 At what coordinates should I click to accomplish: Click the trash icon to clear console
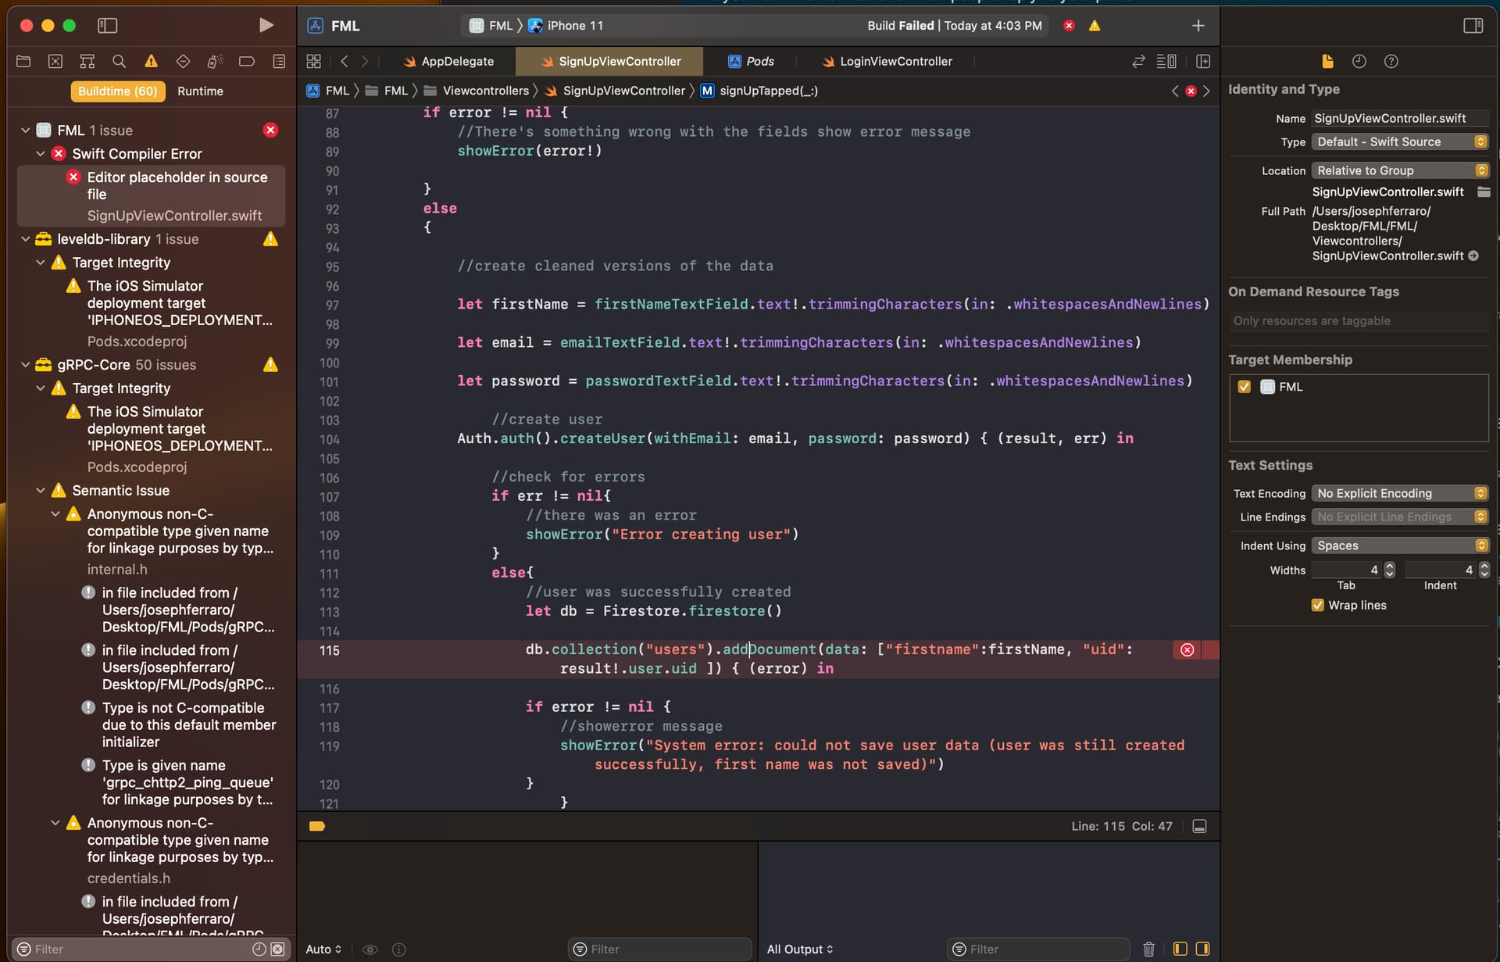1148,949
